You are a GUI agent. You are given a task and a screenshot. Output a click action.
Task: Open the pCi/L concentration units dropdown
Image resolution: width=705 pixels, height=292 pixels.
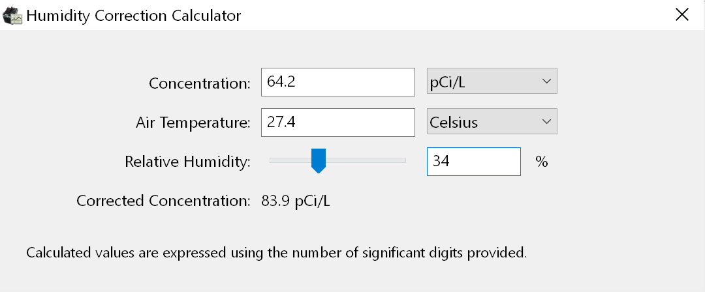[x=484, y=83]
